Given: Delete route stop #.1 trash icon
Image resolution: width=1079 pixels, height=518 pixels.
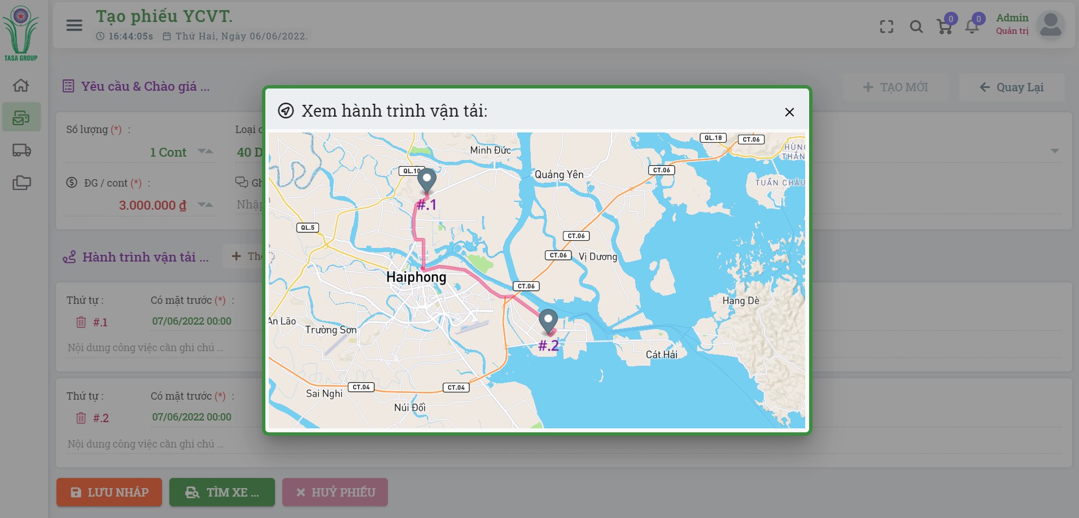Looking at the screenshot, I should click(x=81, y=322).
